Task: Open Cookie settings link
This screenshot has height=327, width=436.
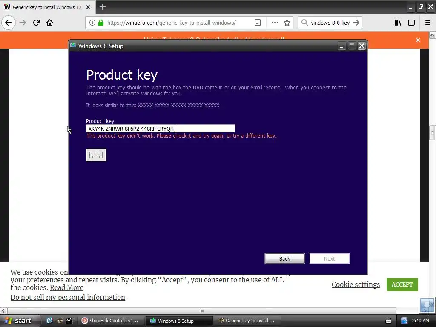Action: 356,284
